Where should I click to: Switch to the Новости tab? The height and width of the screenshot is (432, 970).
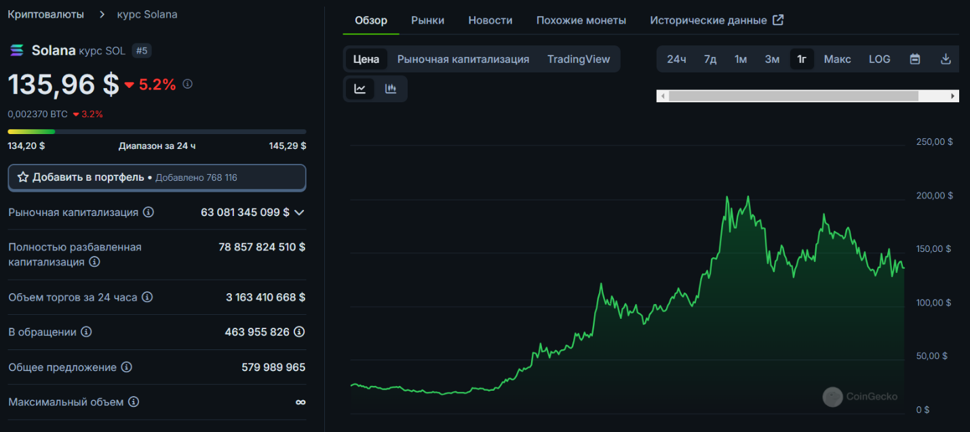point(490,20)
